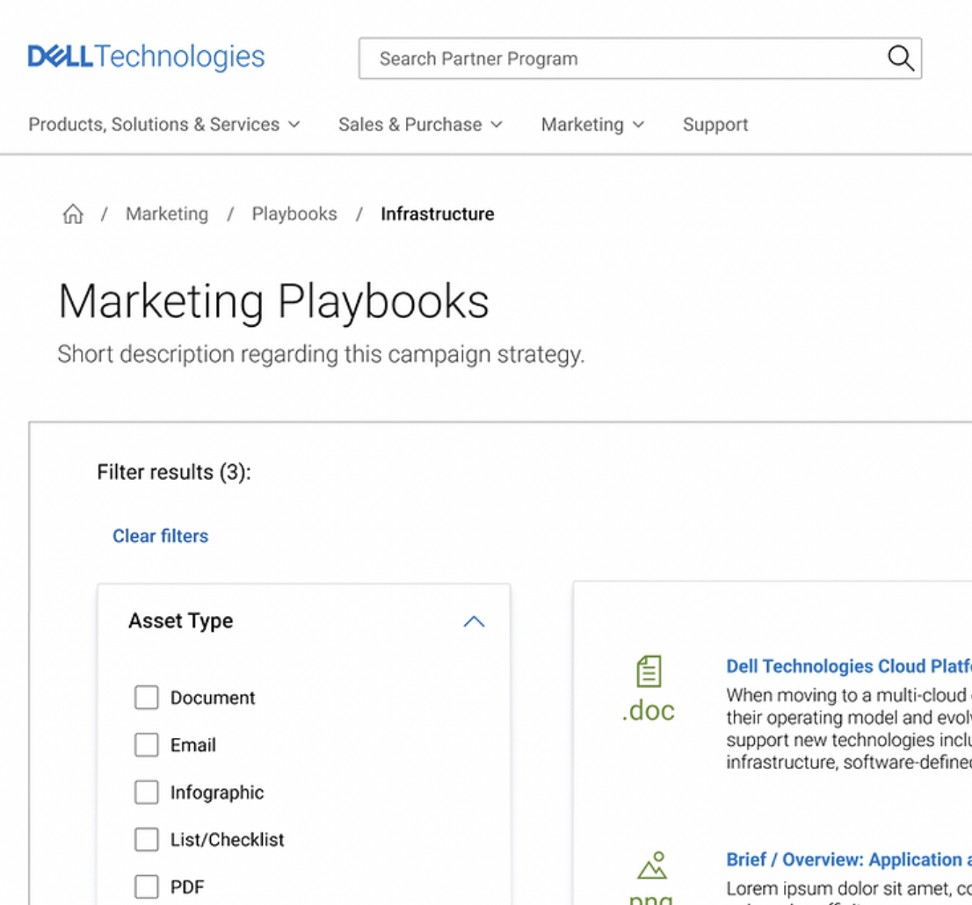Expand the Sales & Purchase menu
The image size is (972, 905).
pos(420,125)
